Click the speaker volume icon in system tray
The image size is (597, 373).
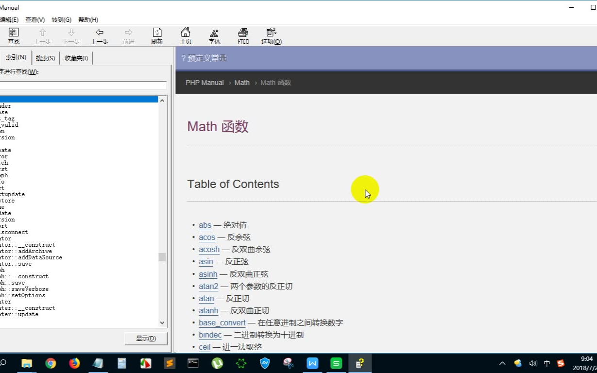(533, 363)
